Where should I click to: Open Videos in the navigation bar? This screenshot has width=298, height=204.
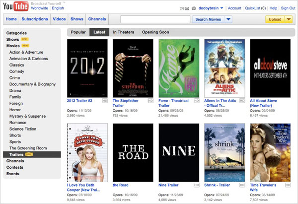coord(59,19)
